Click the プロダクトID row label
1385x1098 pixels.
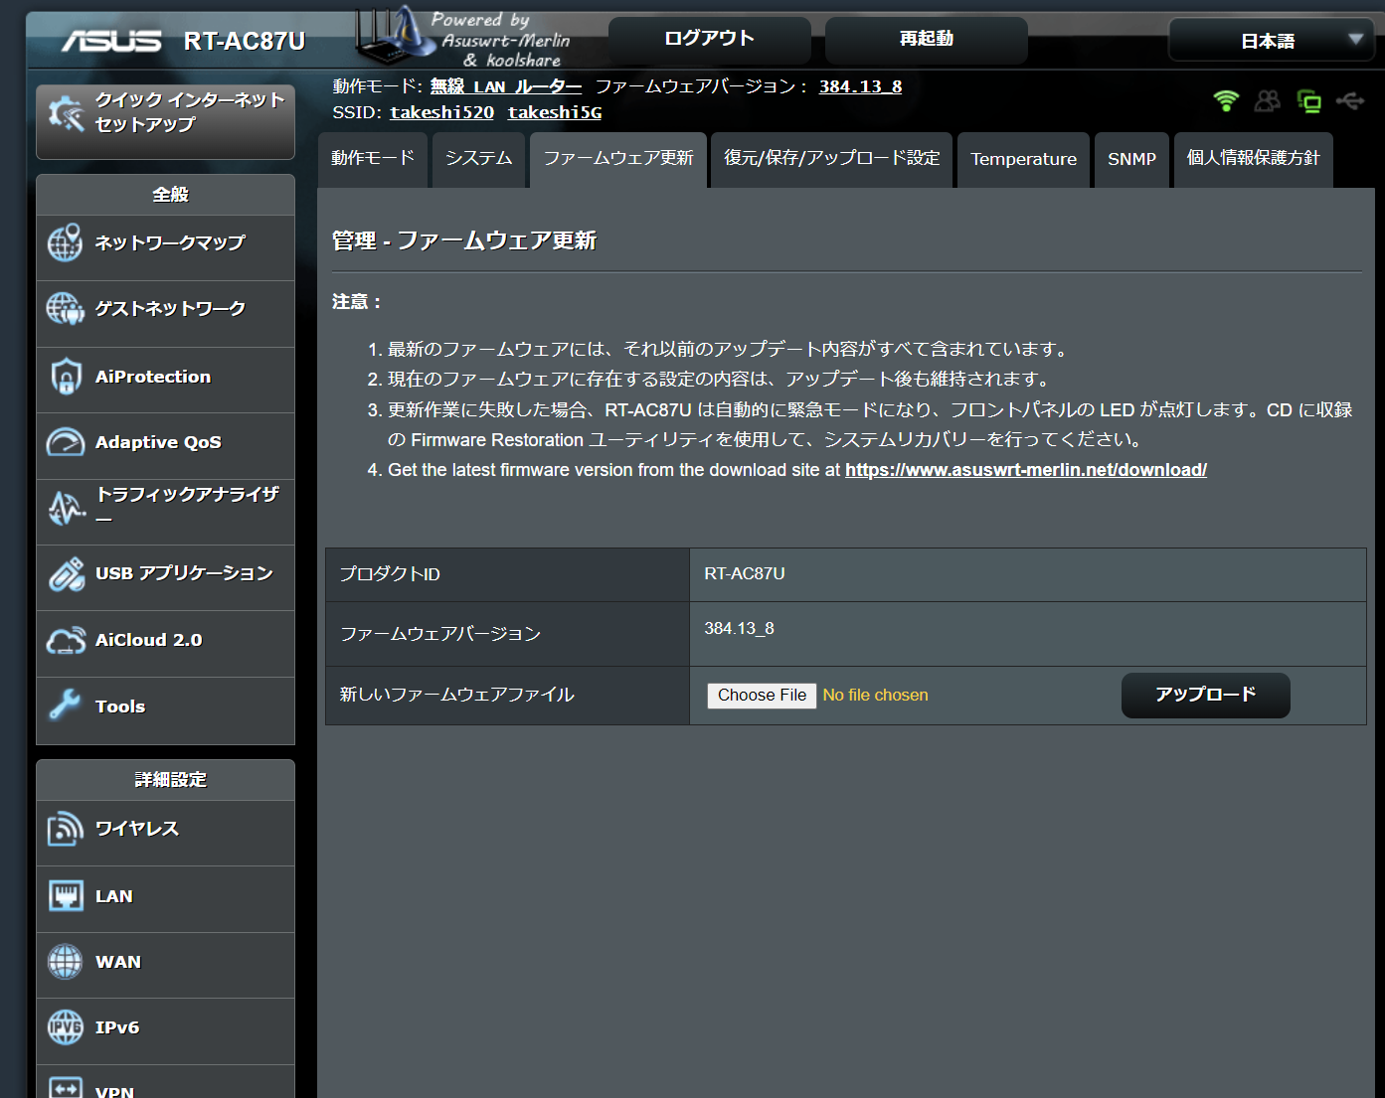point(390,574)
